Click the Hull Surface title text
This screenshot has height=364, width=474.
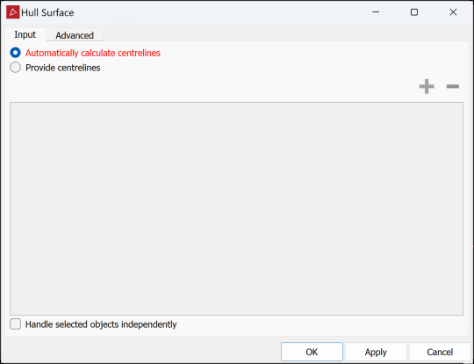(47, 12)
